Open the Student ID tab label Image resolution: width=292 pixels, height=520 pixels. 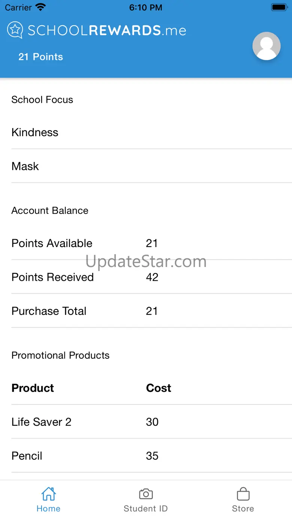146,509
